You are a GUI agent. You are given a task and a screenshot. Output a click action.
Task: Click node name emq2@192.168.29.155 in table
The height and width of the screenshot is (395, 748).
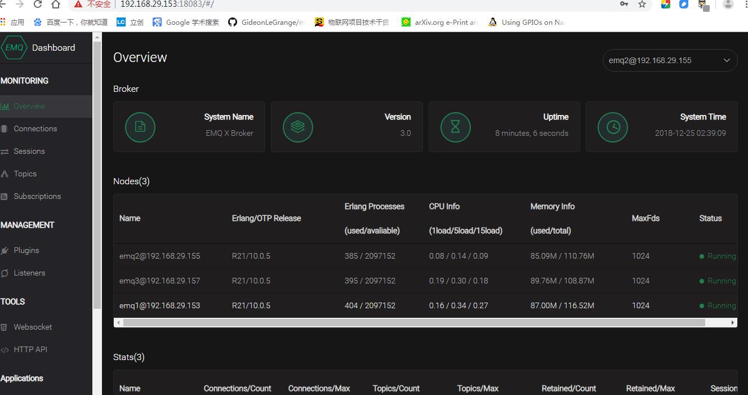tap(160, 256)
